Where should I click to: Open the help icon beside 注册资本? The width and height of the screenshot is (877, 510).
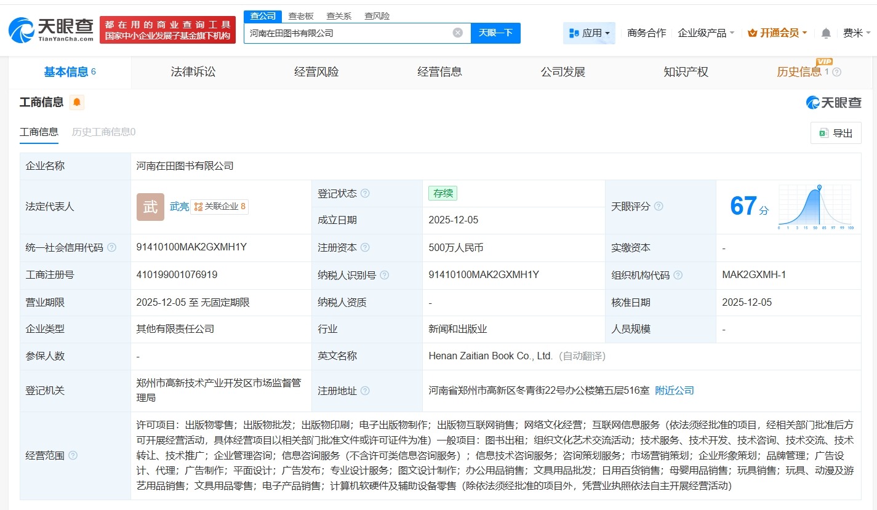(x=365, y=247)
